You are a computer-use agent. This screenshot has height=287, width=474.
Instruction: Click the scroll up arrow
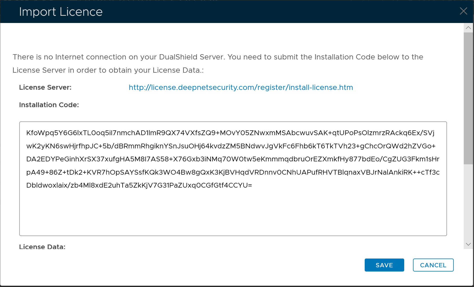[x=468, y=28]
